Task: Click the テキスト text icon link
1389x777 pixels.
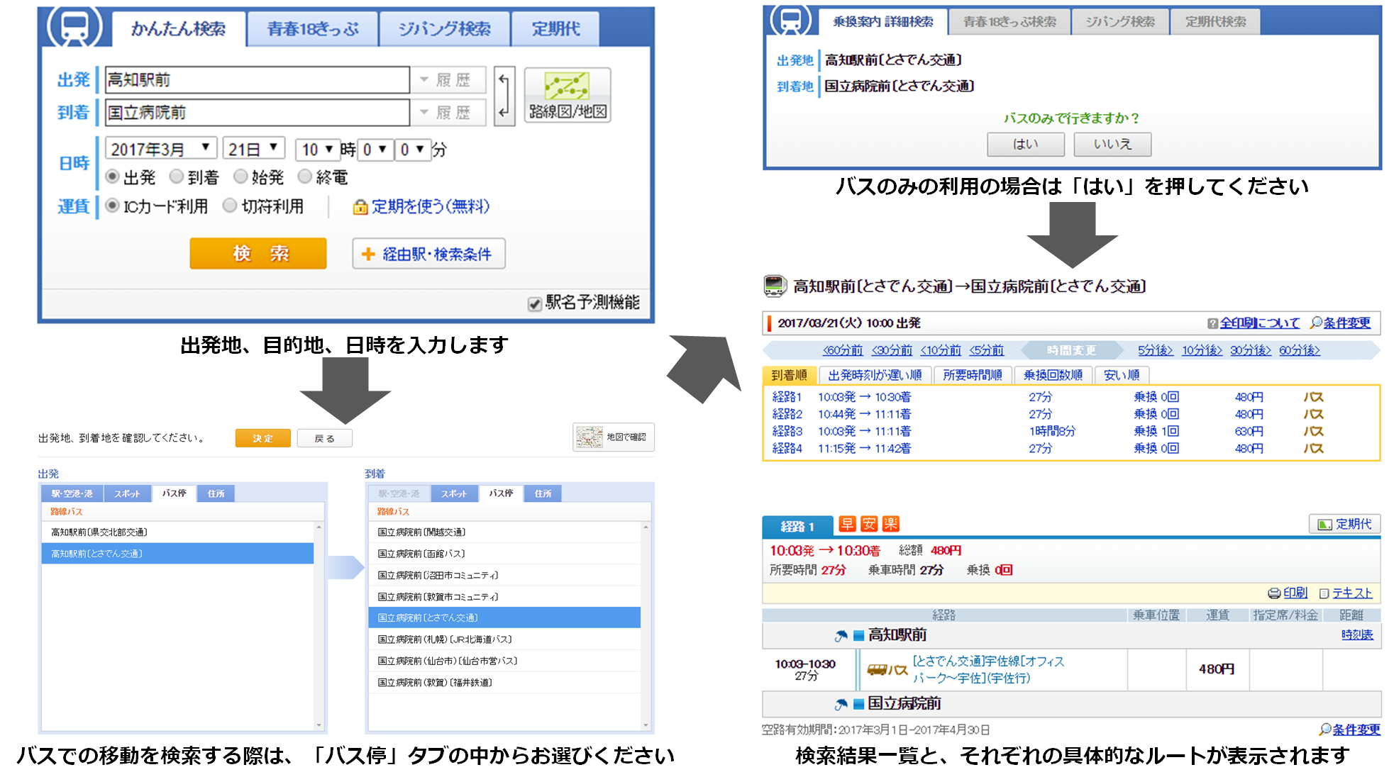Action: [x=1324, y=593]
